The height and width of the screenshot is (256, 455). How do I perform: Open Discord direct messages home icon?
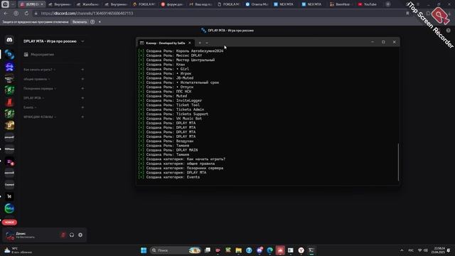(9, 40)
